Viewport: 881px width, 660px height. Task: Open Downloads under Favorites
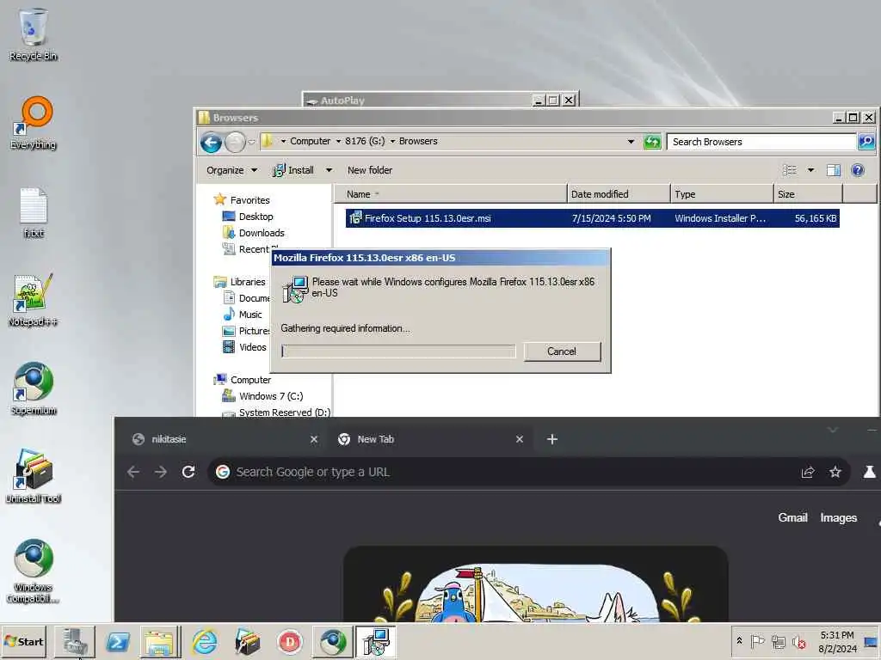(x=254, y=233)
